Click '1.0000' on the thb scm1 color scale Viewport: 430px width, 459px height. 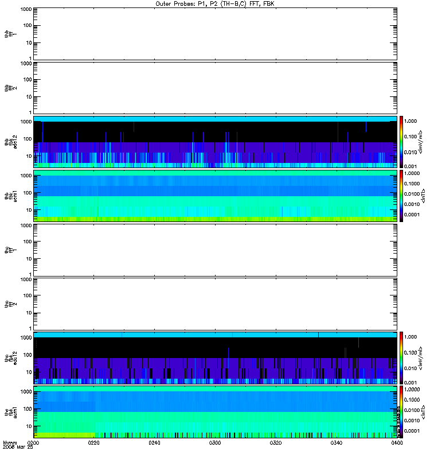click(412, 173)
